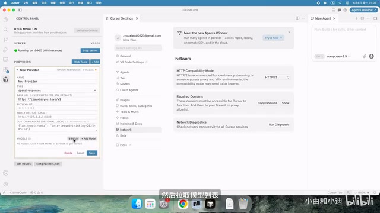Open the agent mode pill dropdown
Image resolution: width=380 pixels, height=213 pixels.
click(319, 56)
